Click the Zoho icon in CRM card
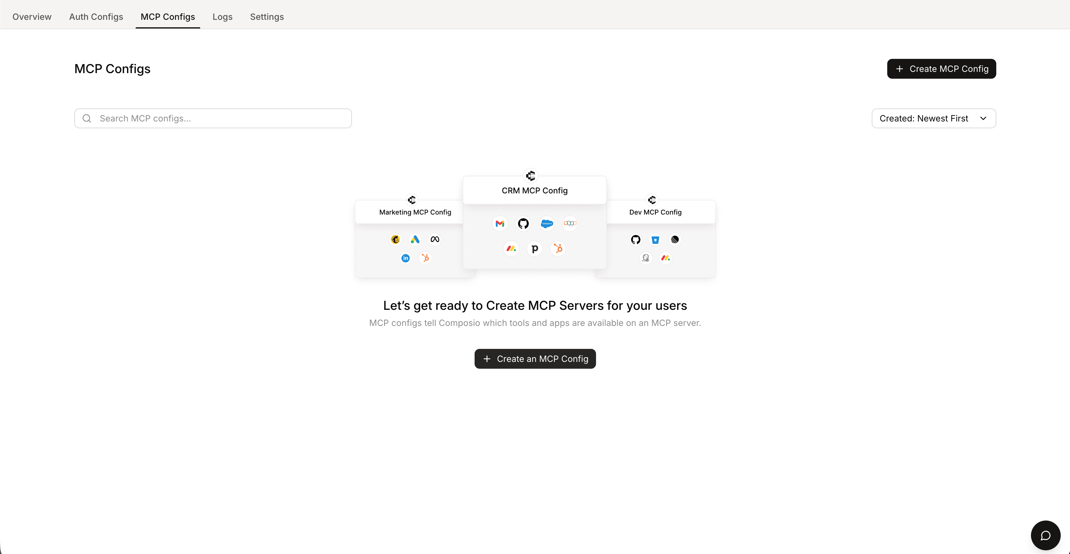1070x554 pixels. click(570, 224)
